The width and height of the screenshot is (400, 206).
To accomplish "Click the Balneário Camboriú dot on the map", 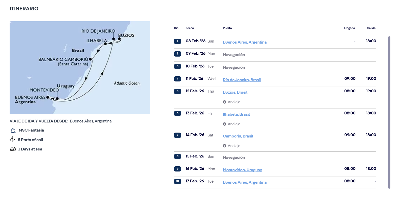I will point(90,59).
